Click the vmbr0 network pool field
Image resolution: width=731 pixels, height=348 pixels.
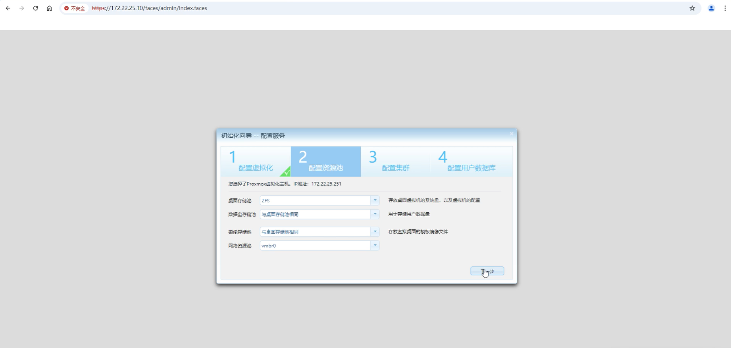tap(315, 246)
